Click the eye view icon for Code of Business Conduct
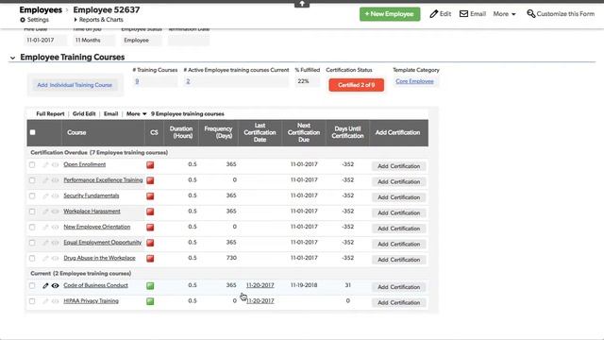604x340 pixels. 55,285
